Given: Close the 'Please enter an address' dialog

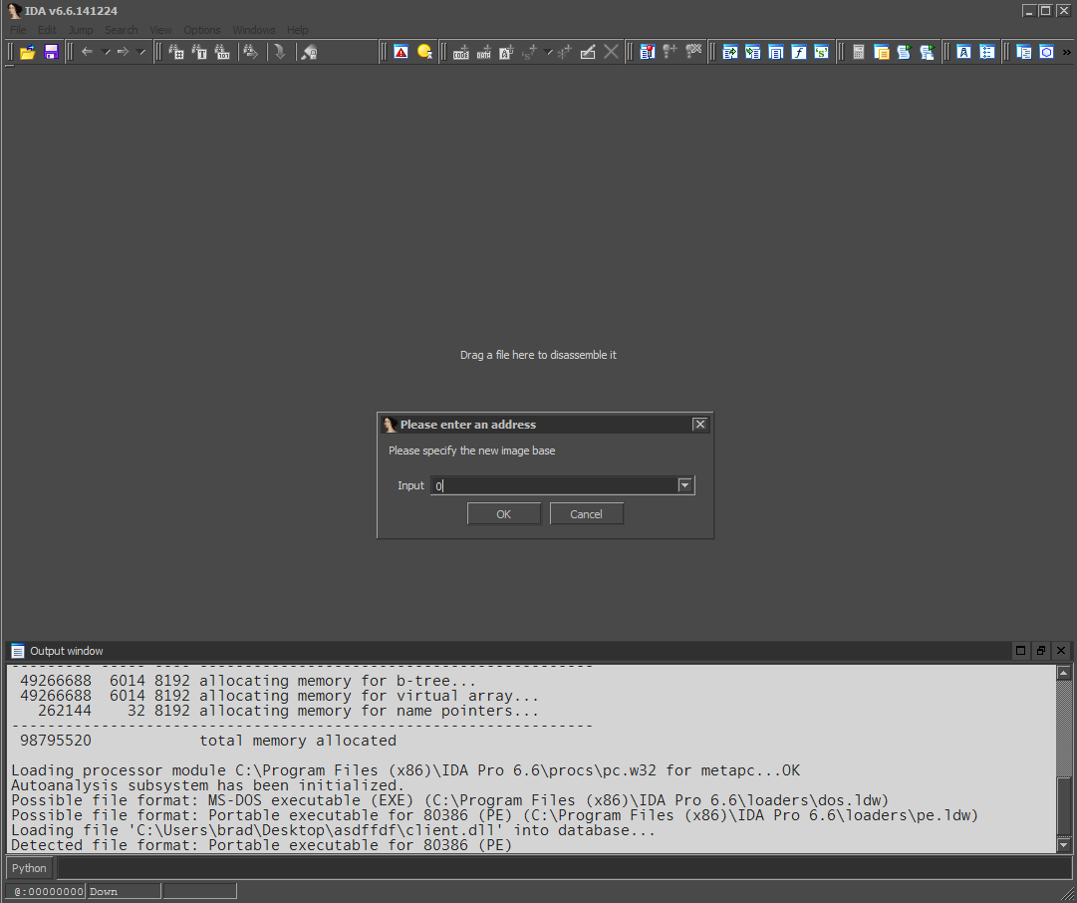Looking at the screenshot, I should 700,424.
